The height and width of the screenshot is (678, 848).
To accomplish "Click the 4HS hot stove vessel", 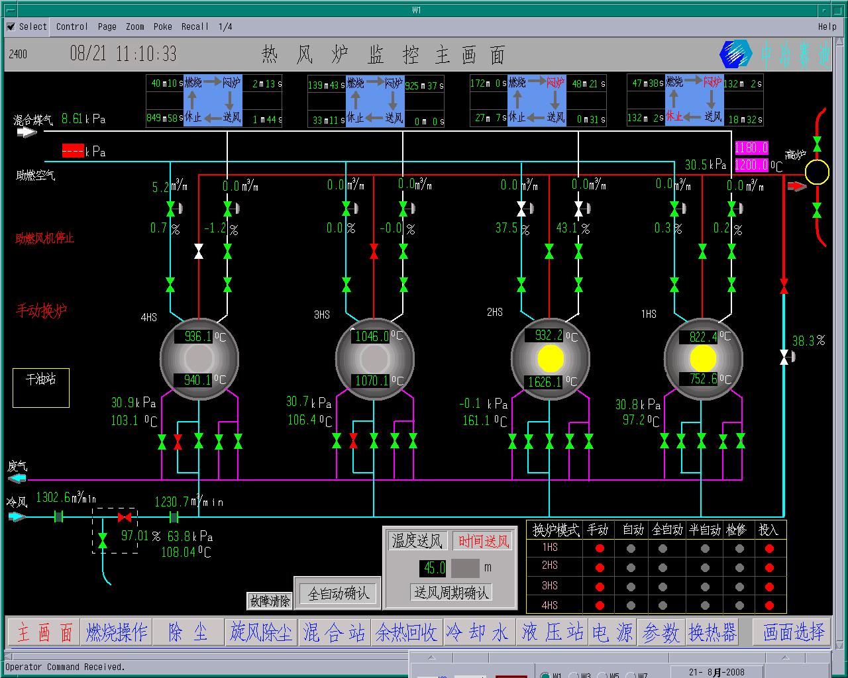I will (x=199, y=358).
